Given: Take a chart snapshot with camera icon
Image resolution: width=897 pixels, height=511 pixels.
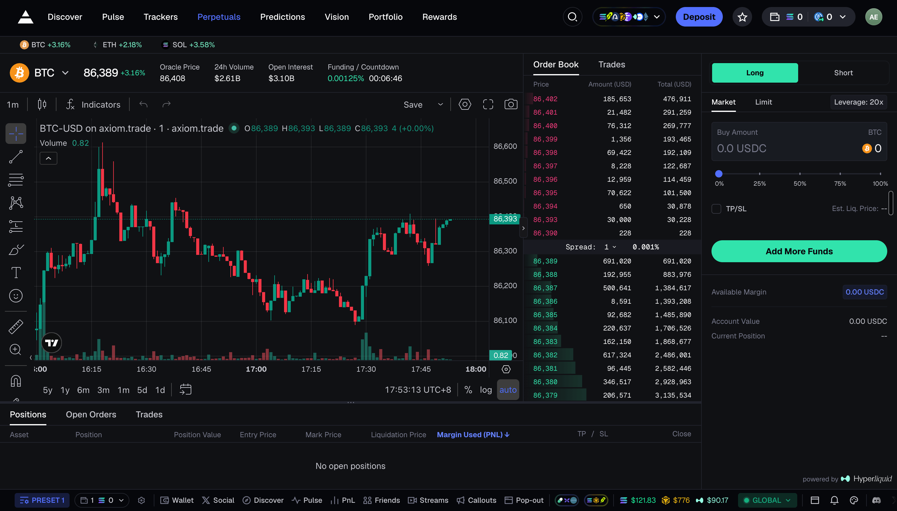Looking at the screenshot, I should (511, 104).
